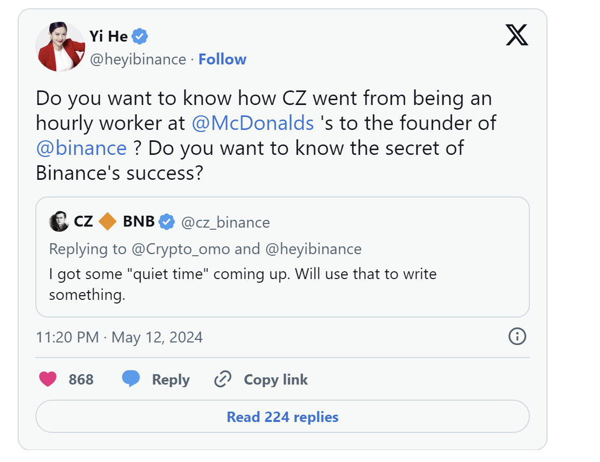
Task: Click Yi He's verified badge
Action: pyautogui.click(x=140, y=36)
